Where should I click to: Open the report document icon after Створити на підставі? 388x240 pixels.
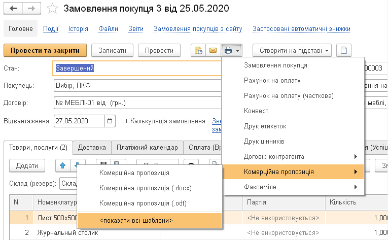(x=344, y=51)
